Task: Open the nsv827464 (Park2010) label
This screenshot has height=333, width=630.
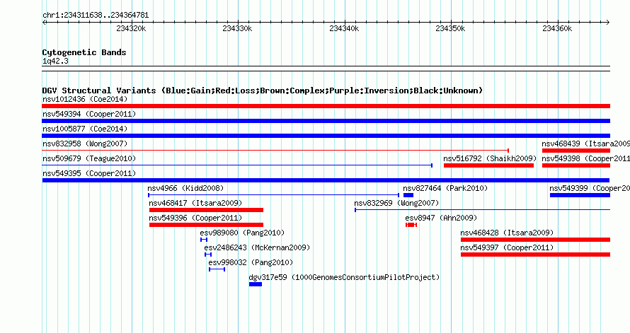Action: click(x=445, y=188)
